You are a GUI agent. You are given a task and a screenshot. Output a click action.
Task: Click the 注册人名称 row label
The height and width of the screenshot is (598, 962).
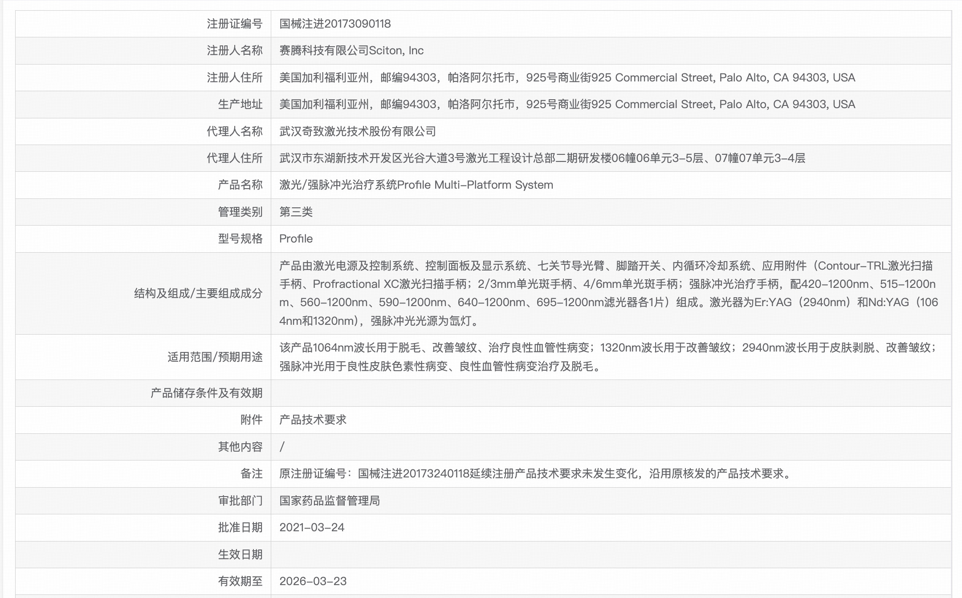coord(234,50)
